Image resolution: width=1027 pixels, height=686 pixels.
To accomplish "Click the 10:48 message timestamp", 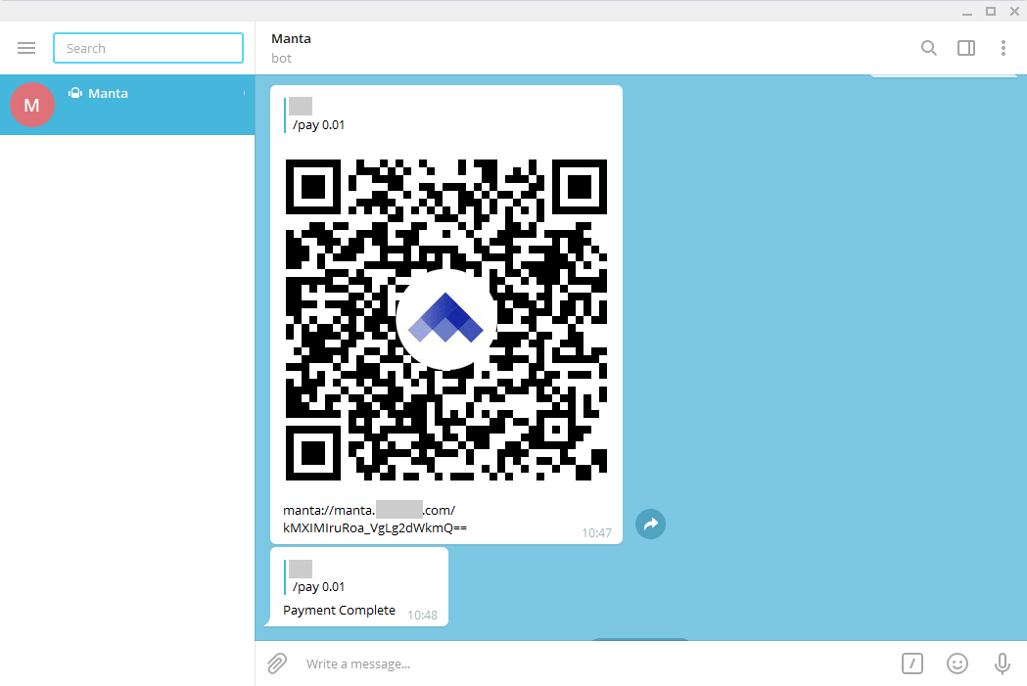I will [x=423, y=616].
